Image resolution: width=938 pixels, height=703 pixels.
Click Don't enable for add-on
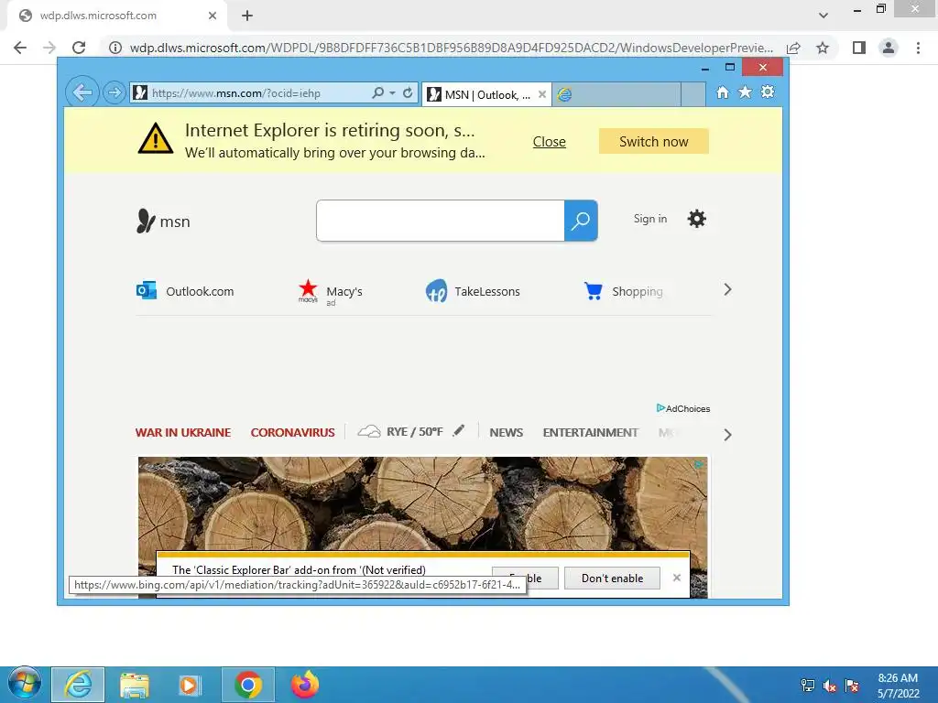coord(612,579)
